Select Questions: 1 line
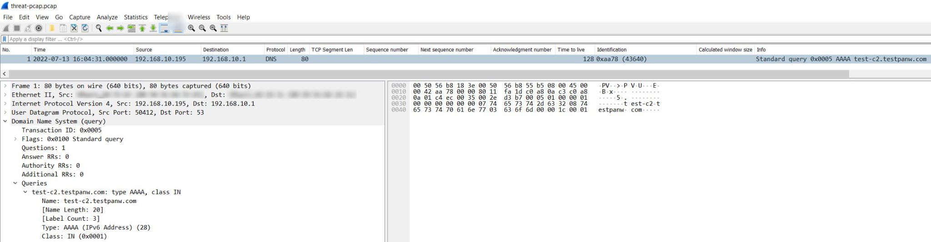 43,148
